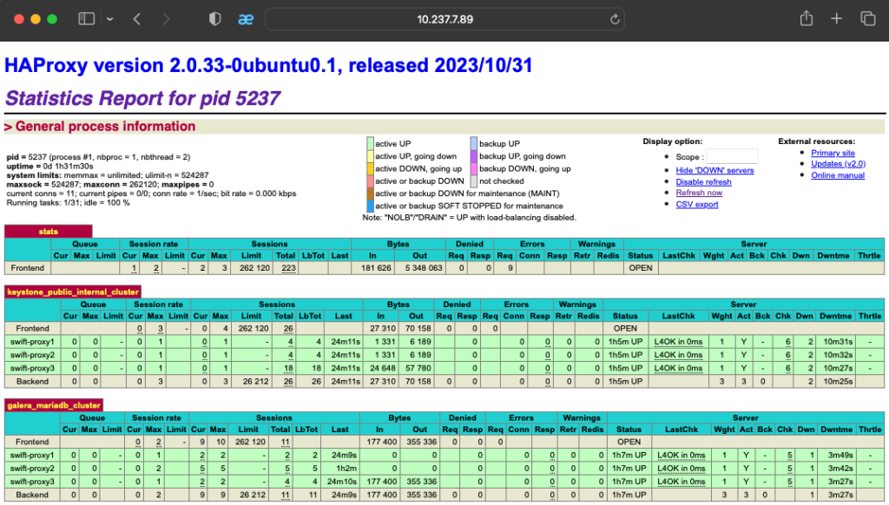Click stats Frontend total sessions 223

coord(288,268)
